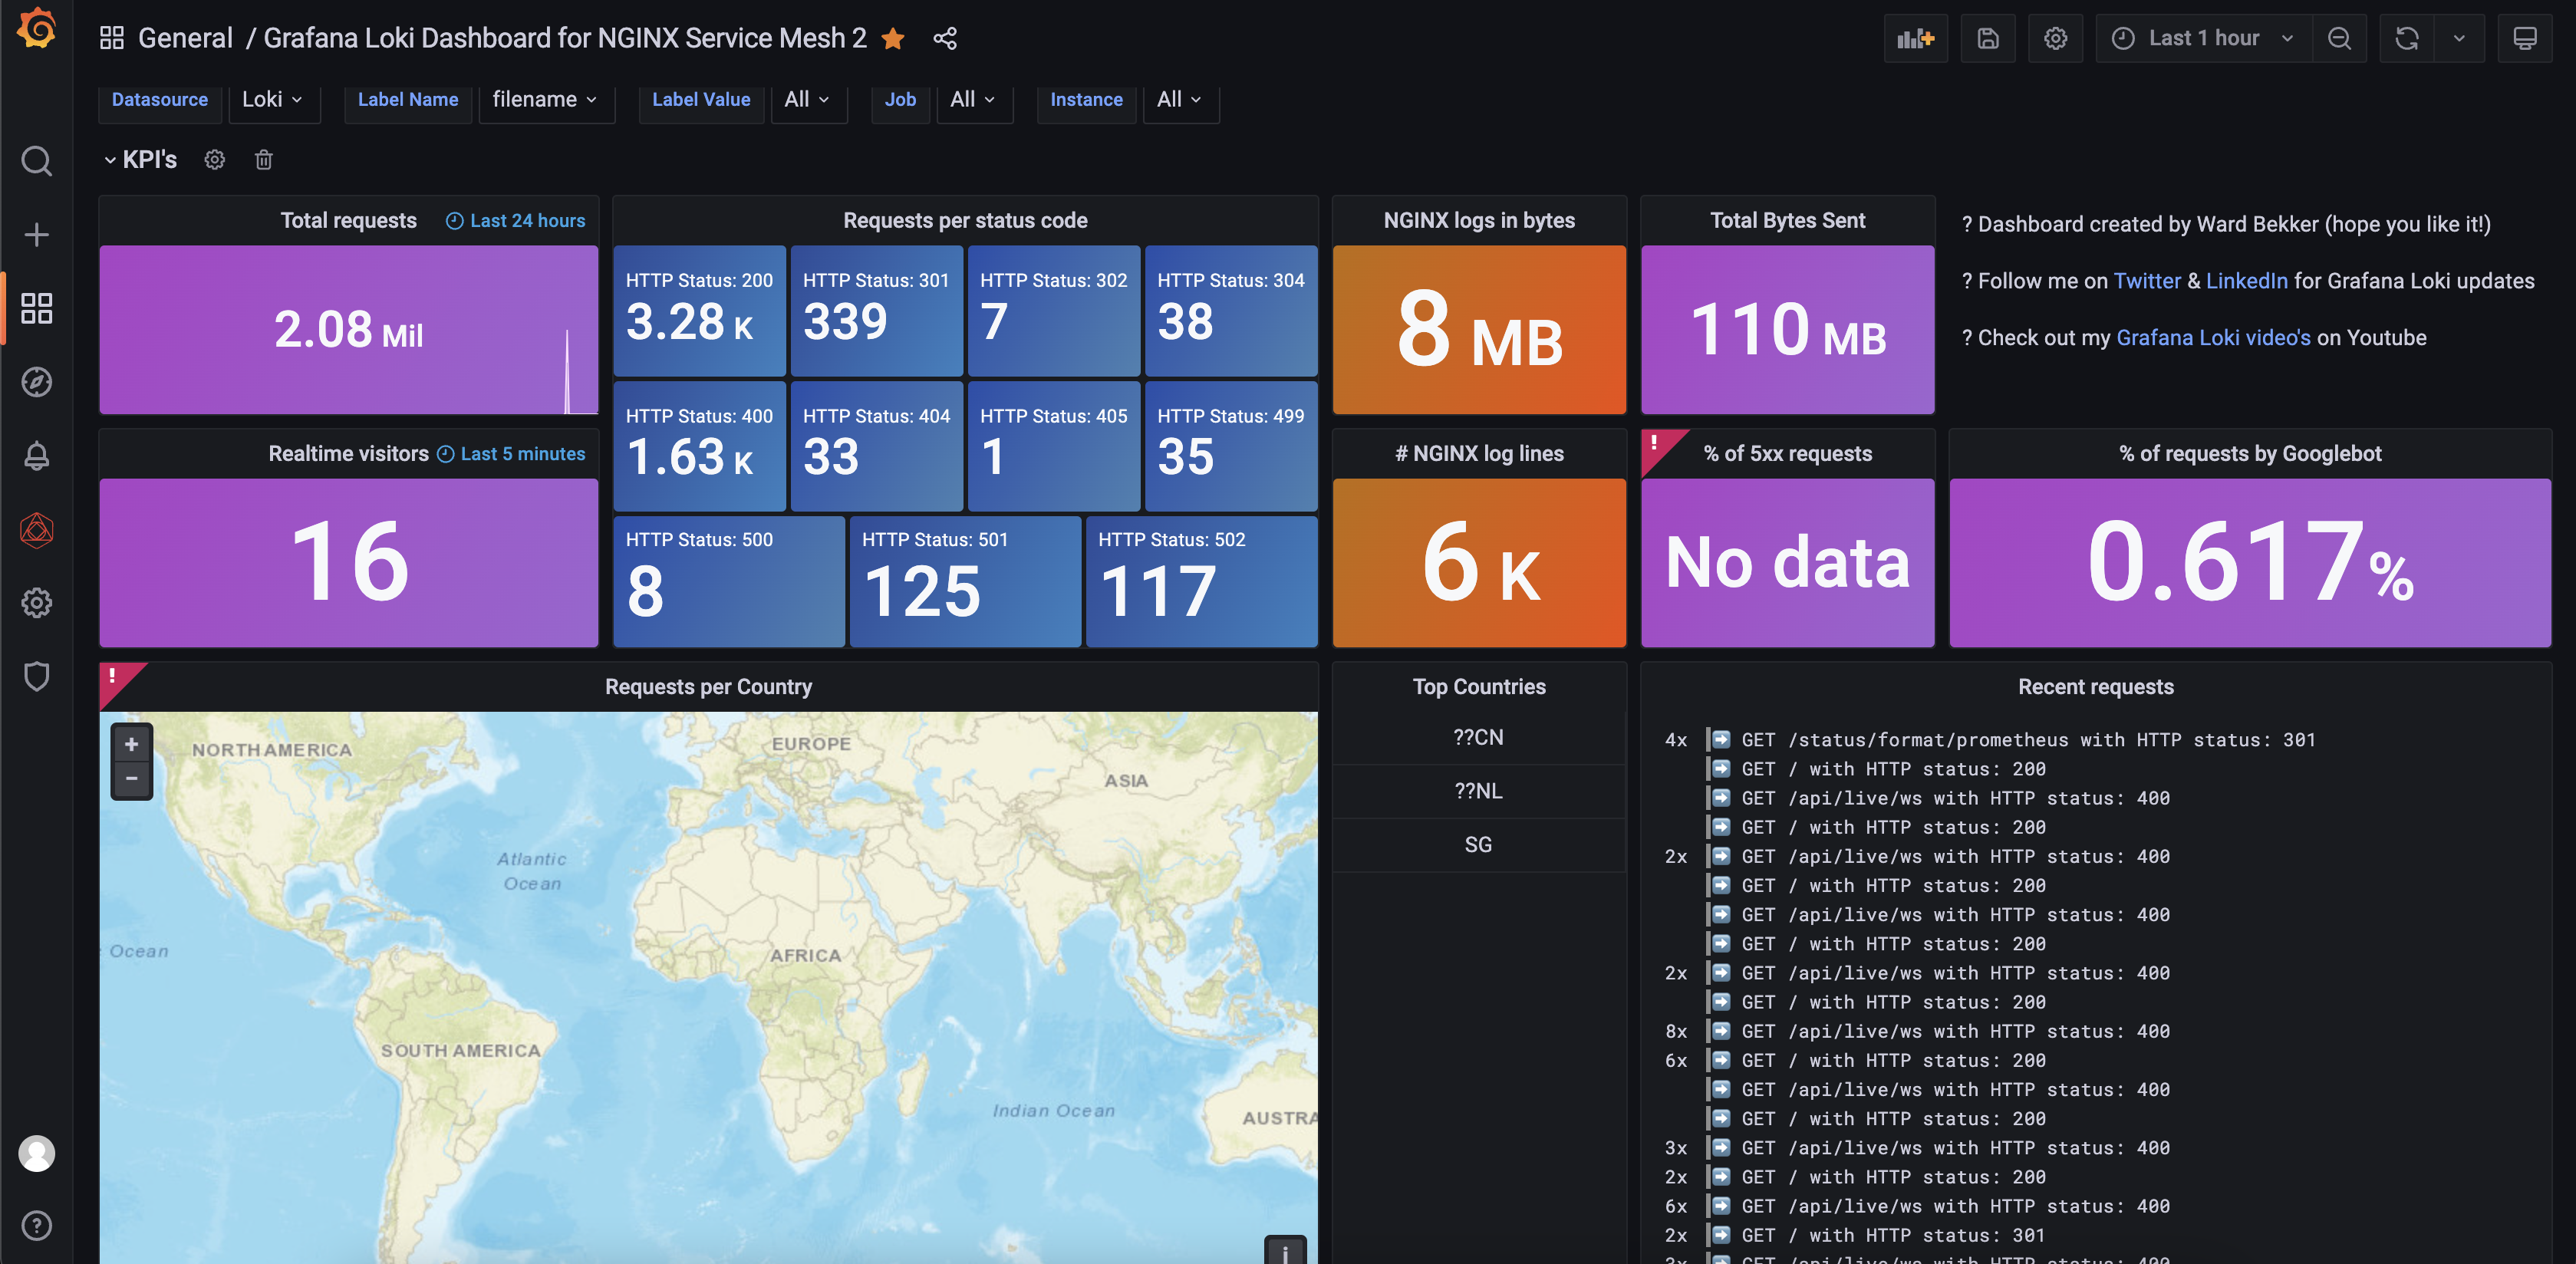The height and width of the screenshot is (1264, 2576).
Task: Open refresh interval dropdown arrow
Action: [2459, 39]
